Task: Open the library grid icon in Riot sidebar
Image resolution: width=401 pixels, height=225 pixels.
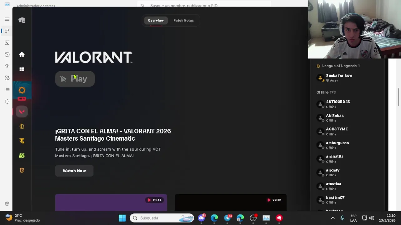Action: tap(22, 69)
